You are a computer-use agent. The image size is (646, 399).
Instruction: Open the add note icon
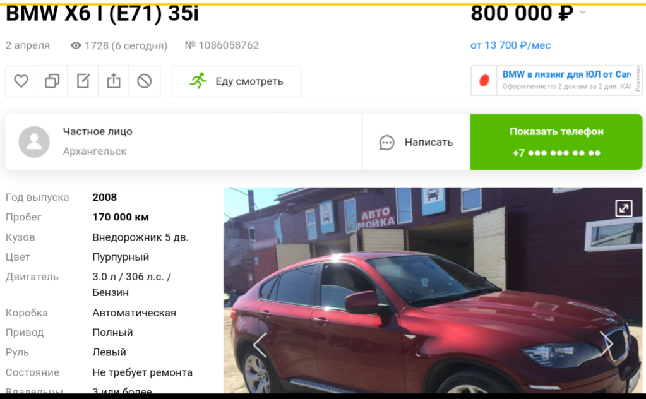(x=83, y=81)
